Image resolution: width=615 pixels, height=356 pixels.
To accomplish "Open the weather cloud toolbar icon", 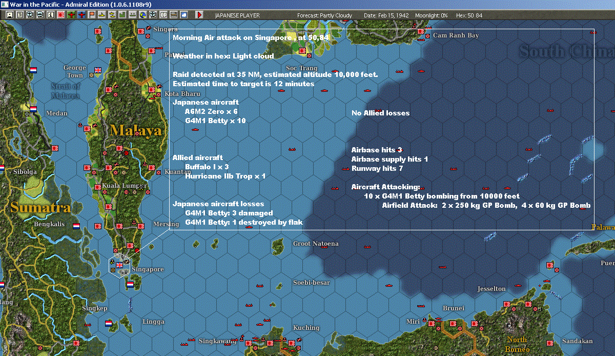I will click(184, 15).
